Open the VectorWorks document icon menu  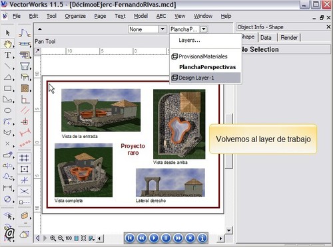pyautogui.click(x=5, y=16)
